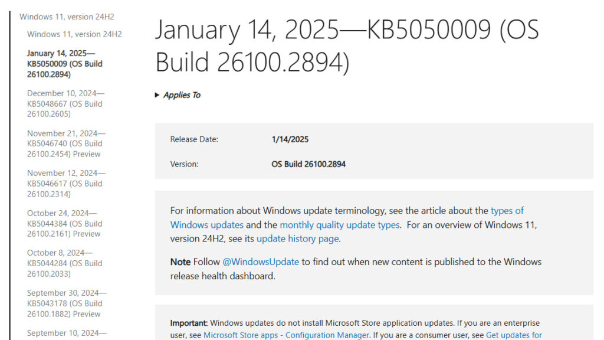The width and height of the screenshot is (604, 340).
Task: Open December 10, 2024 KB5048667 sidebar entry
Action: pyautogui.click(x=65, y=103)
